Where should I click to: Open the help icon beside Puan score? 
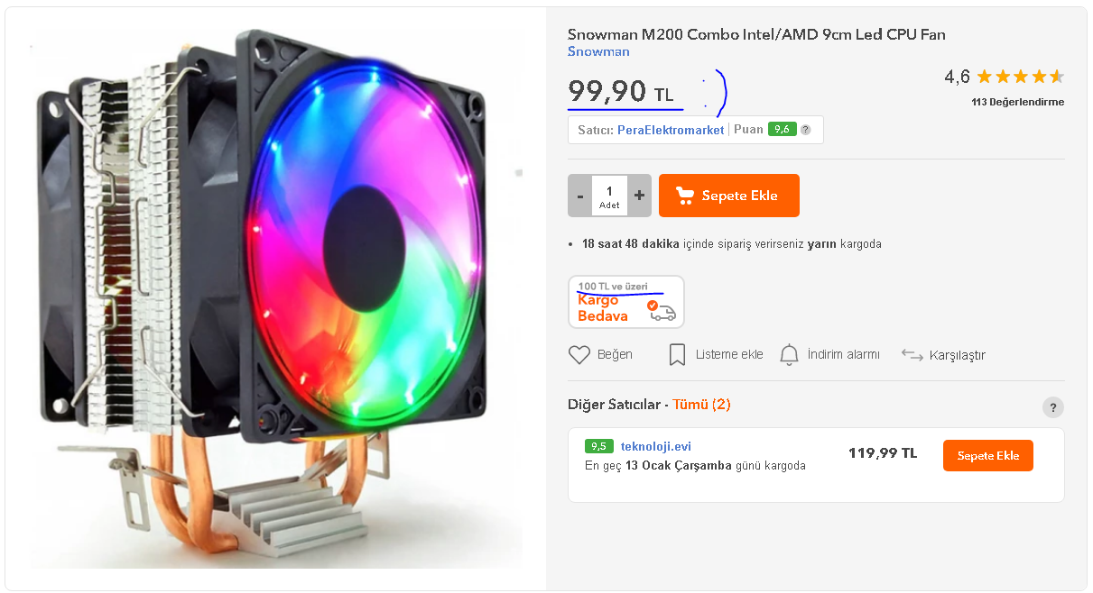(805, 130)
